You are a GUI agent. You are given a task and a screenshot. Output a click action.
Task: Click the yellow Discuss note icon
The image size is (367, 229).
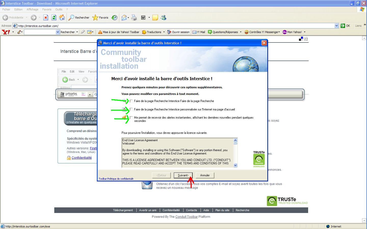click(155, 18)
